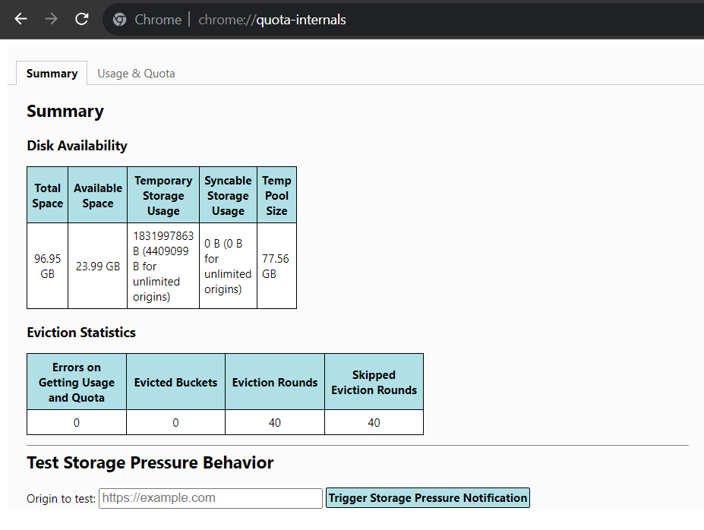Click the Test Storage Pressure Behavior heading
The height and width of the screenshot is (530, 704).
pyautogui.click(x=150, y=462)
